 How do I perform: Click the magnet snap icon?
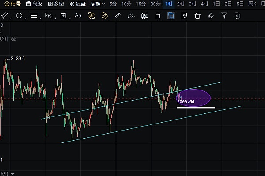[211, 16]
